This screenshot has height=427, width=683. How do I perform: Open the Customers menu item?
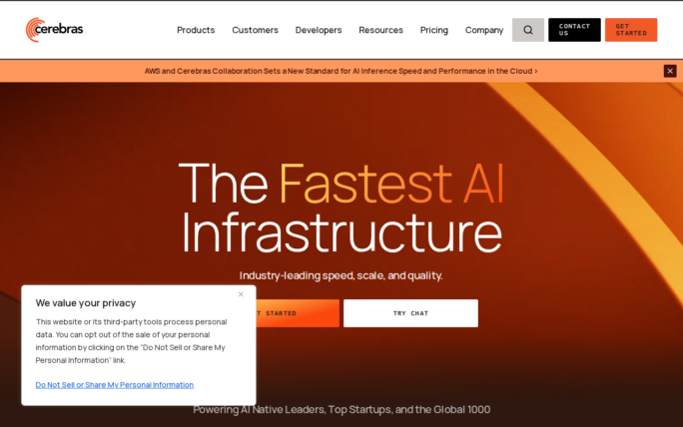coord(255,30)
